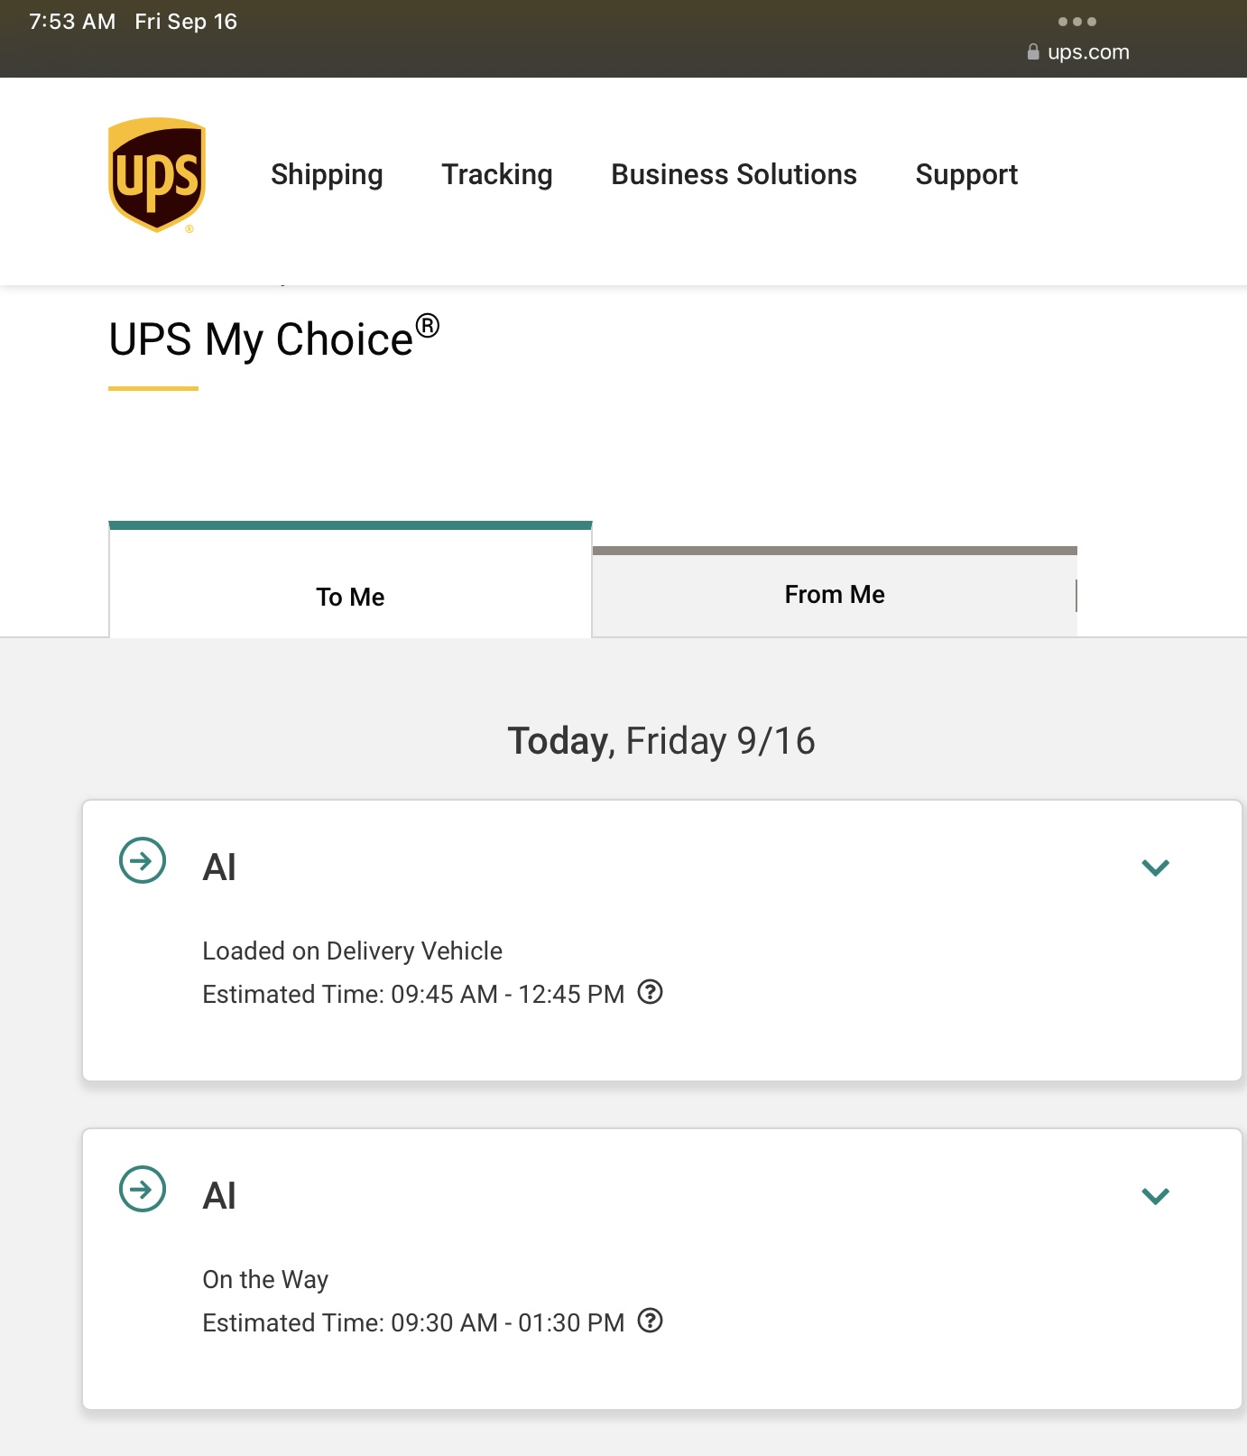Open help icon beside 09:30 AM estimated time
The image size is (1247, 1456).
click(x=650, y=1321)
